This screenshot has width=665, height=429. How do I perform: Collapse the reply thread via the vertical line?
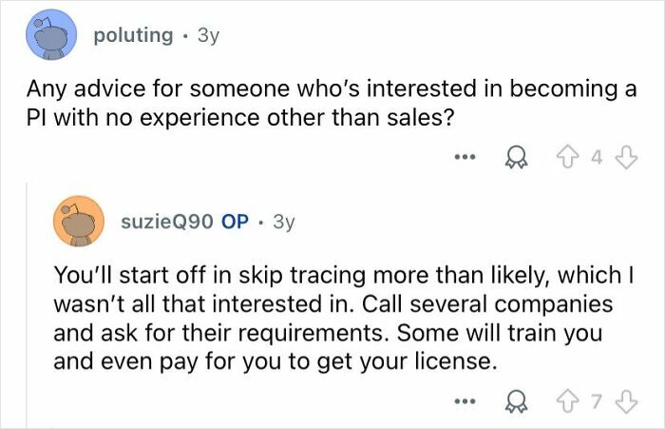click(x=27, y=305)
